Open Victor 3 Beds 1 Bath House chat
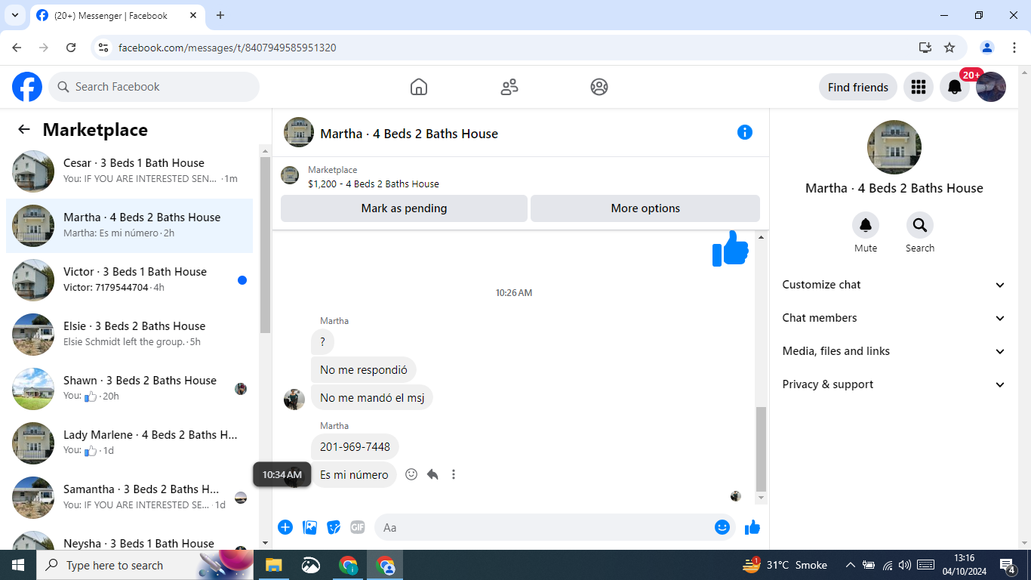The width and height of the screenshot is (1031, 580). (x=130, y=280)
